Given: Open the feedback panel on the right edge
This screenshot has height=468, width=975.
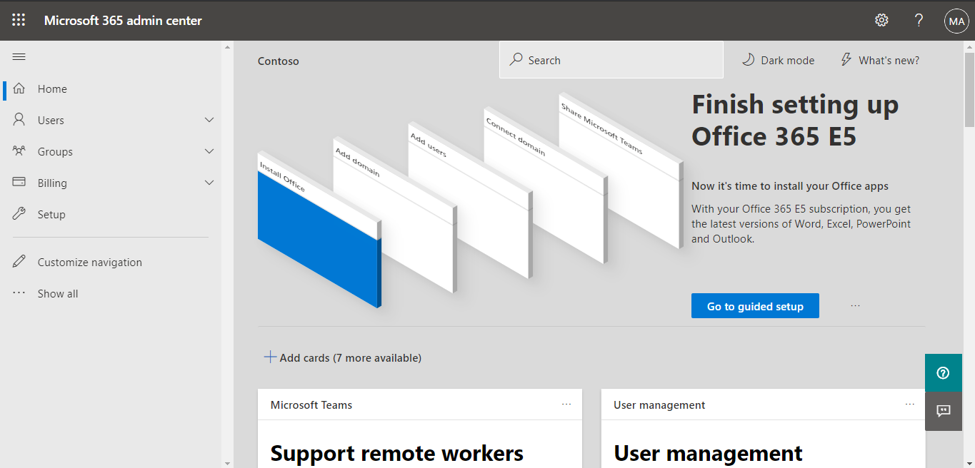Looking at the screenshot, I should click(x=943, y=412).
